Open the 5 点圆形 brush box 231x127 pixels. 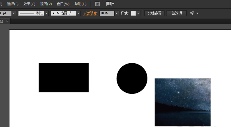pos(64,13)
